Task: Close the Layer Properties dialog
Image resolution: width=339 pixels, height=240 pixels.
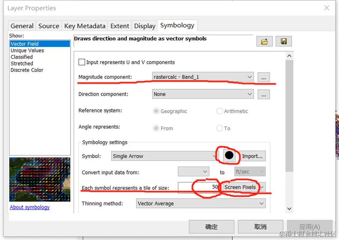Action: pos(327,8)
